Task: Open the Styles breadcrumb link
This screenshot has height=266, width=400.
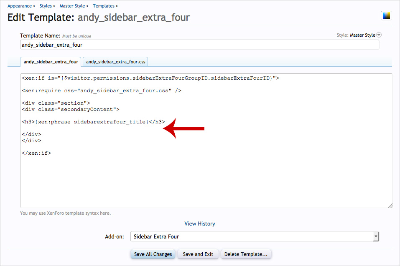Action: coord(46,6)
